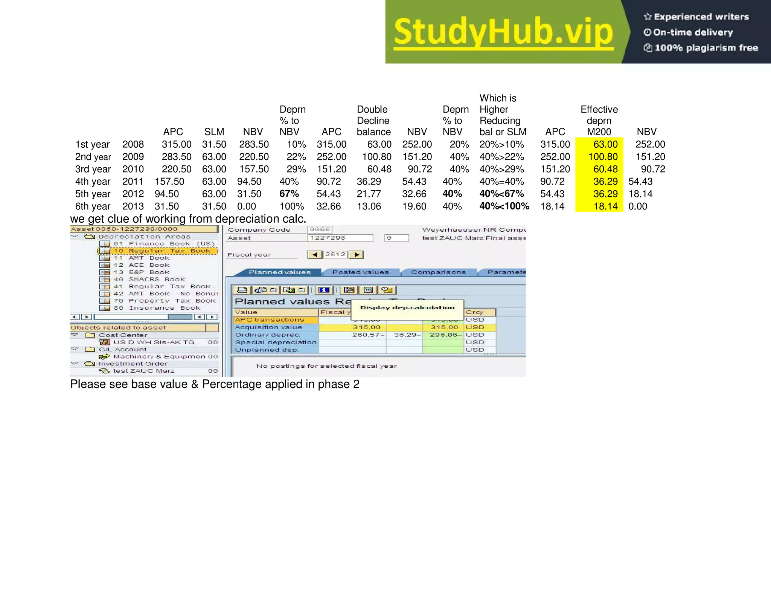
Task: Select 42 AMT Book- No Bonus area
Action: (166, 294)
